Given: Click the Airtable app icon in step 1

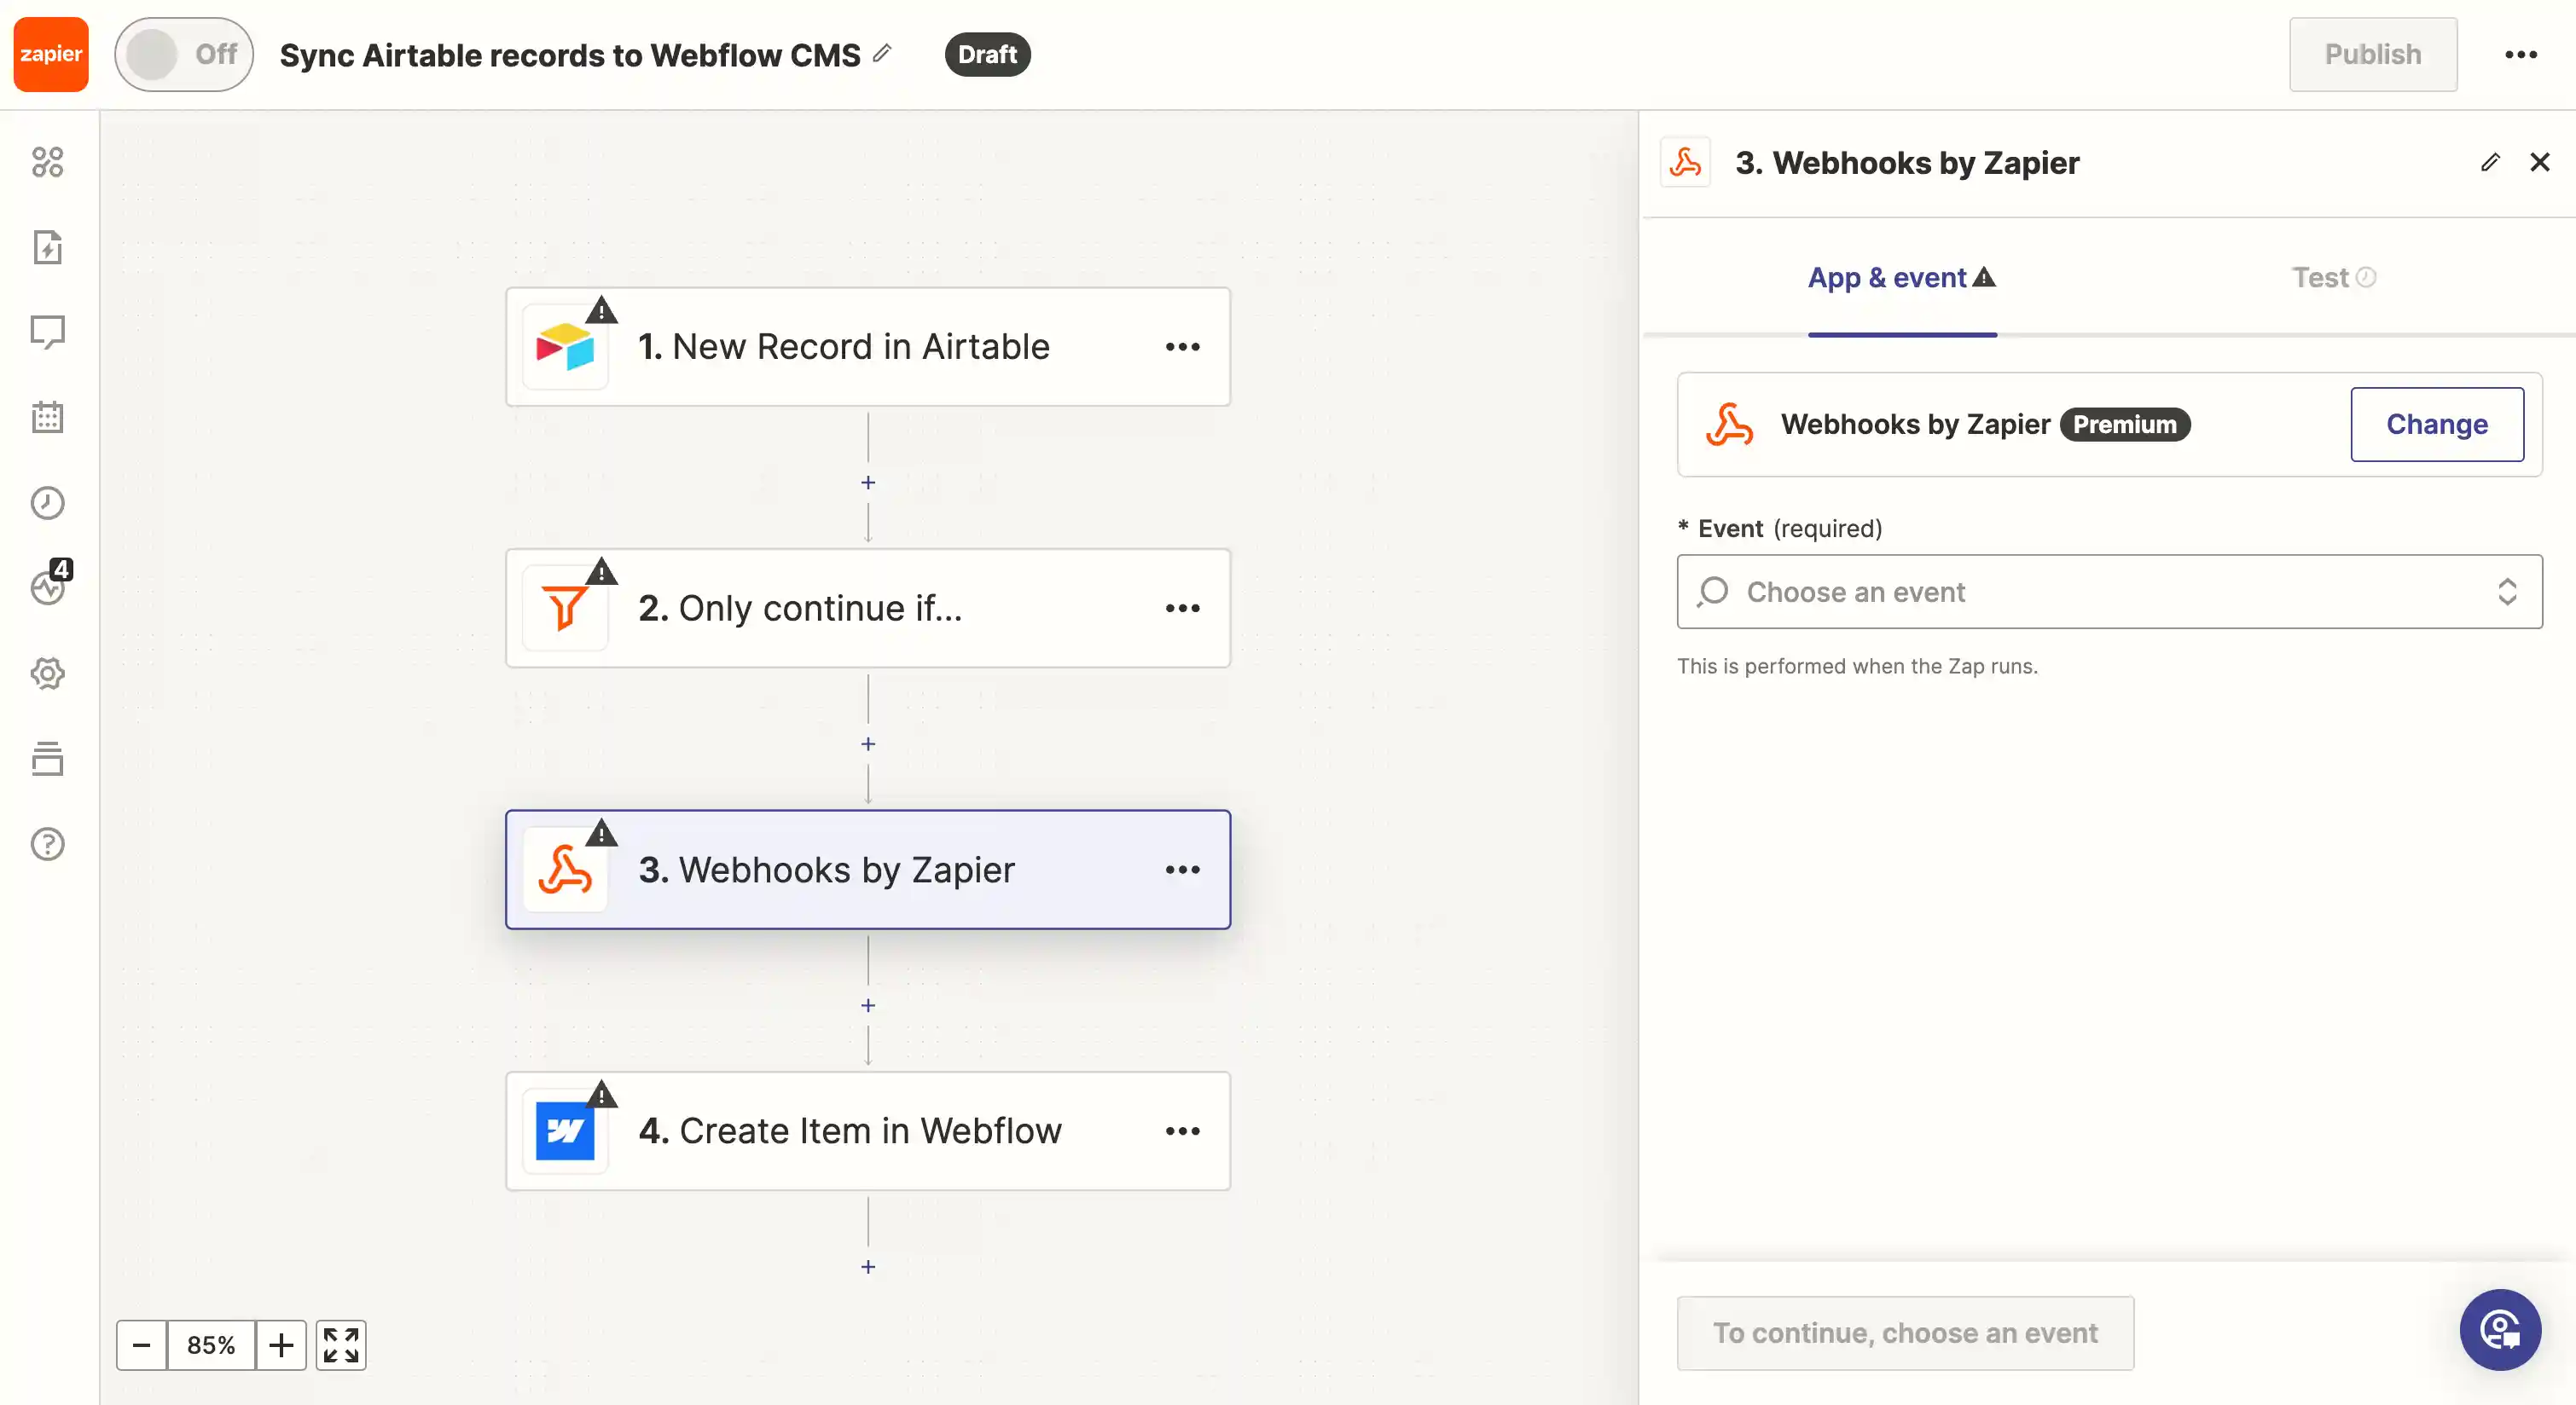Looking at the screenshot, I should pyautogui.click(x=565, y=347).
